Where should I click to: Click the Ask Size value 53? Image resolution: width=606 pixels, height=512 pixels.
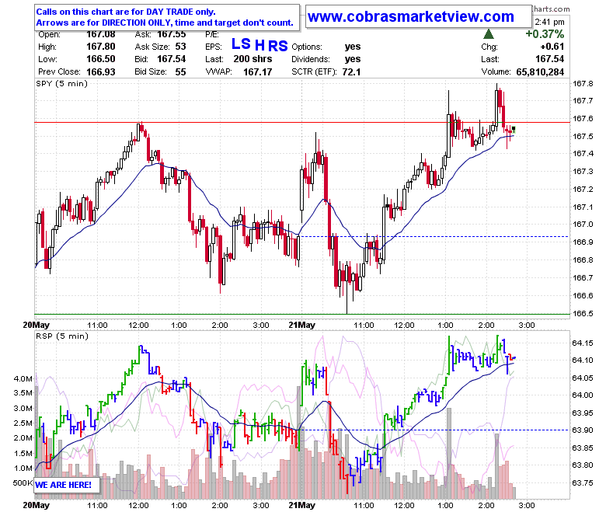tap(180, 47)
